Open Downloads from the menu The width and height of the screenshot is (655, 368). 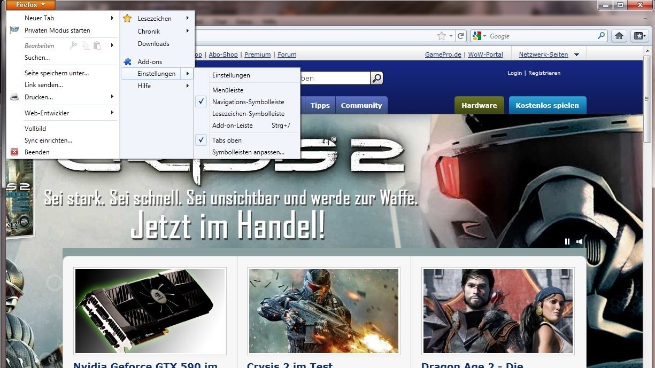153,44
